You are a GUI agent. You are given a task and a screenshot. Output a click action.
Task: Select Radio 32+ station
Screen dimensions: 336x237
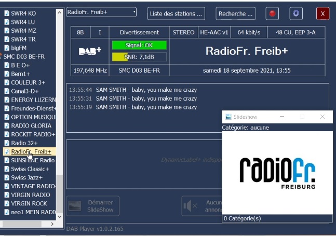24,143
